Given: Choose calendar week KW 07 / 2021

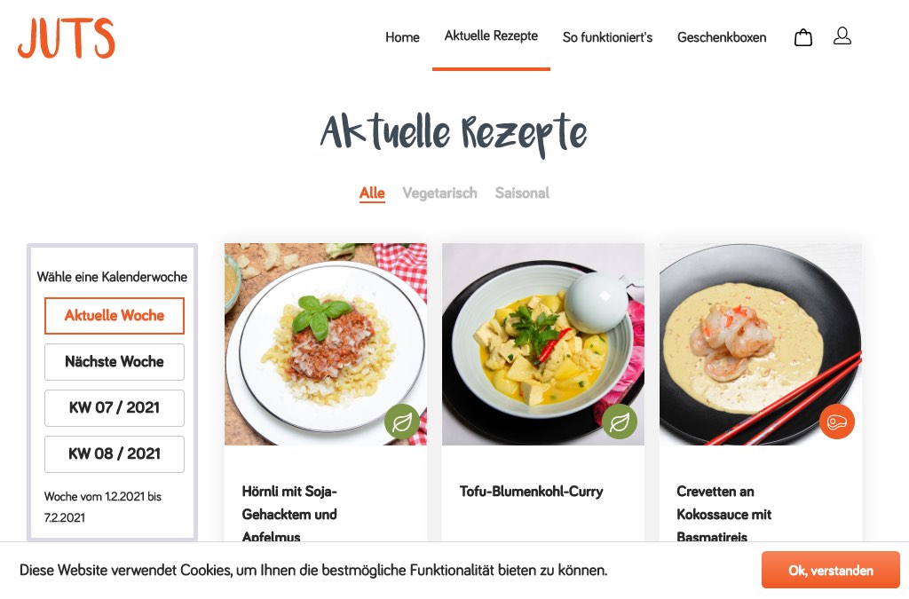Looking at the screenshot, I should (115, 408).
